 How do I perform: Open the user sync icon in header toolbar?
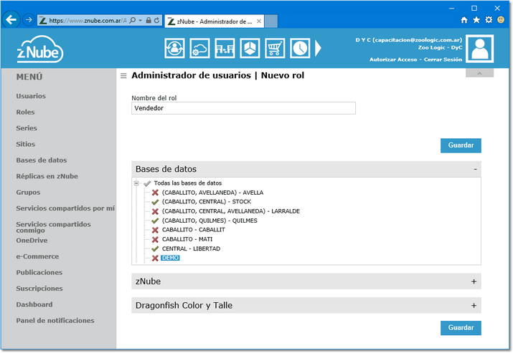tap(174, 48)
